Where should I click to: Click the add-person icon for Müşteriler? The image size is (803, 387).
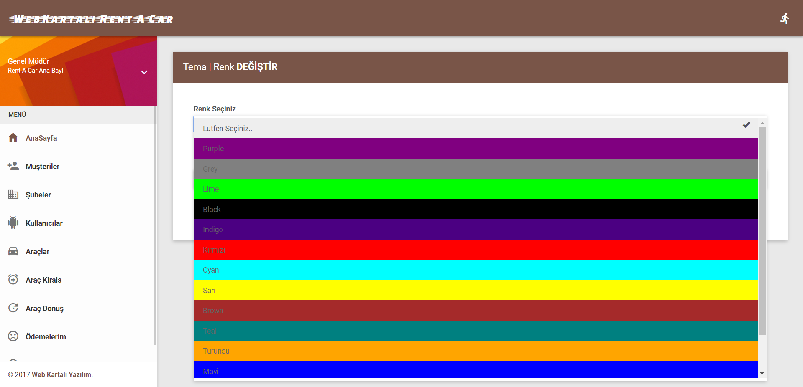pos(13,166)
